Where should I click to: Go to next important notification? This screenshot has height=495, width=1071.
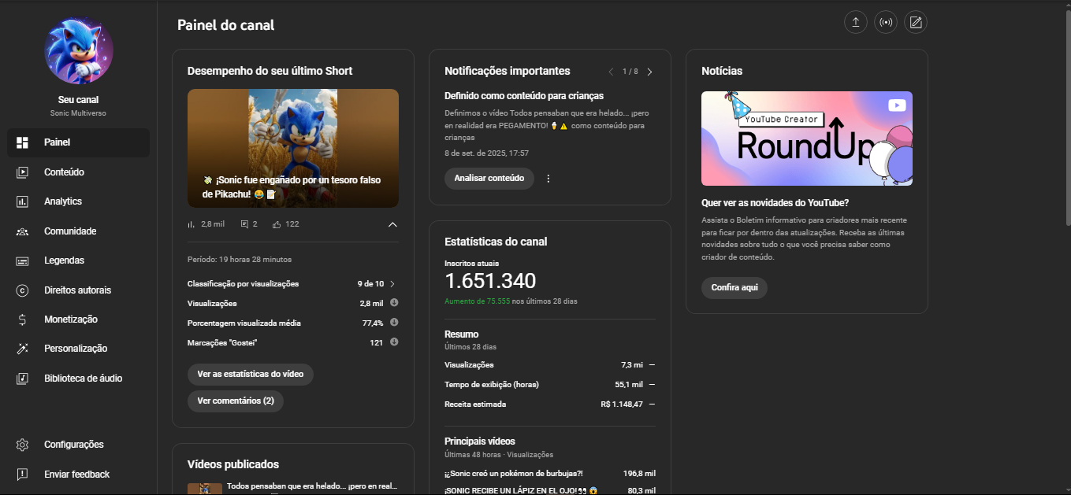pyautogui.click(x=649, y=72)
